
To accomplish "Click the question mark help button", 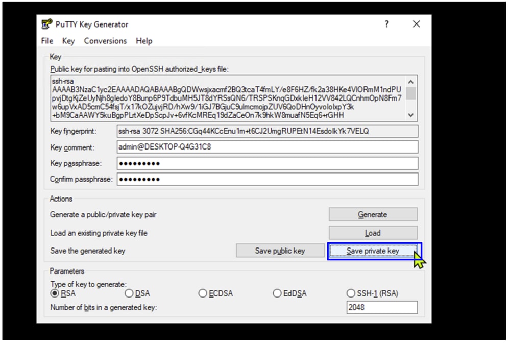I will 387,24.
